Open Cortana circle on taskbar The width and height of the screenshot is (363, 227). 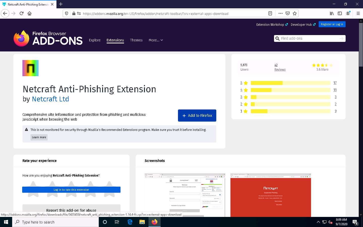[105, 222]
